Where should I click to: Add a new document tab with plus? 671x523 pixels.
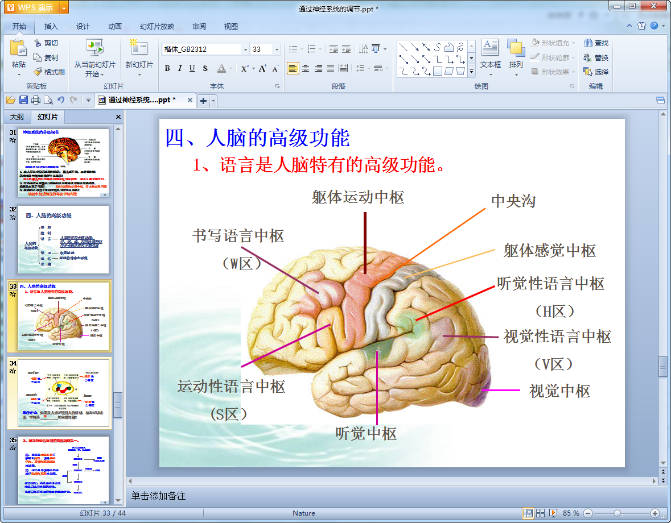pyautogui.click(x=203, y=101)
